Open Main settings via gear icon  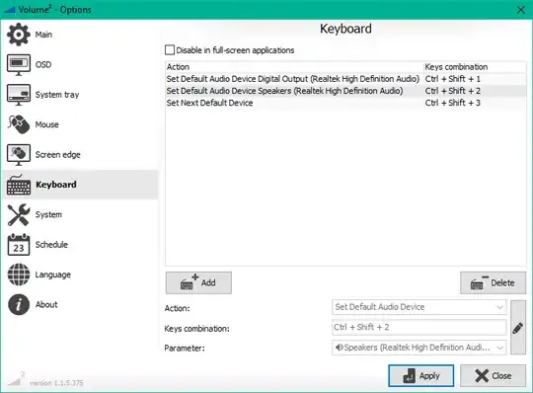(19, 35)
